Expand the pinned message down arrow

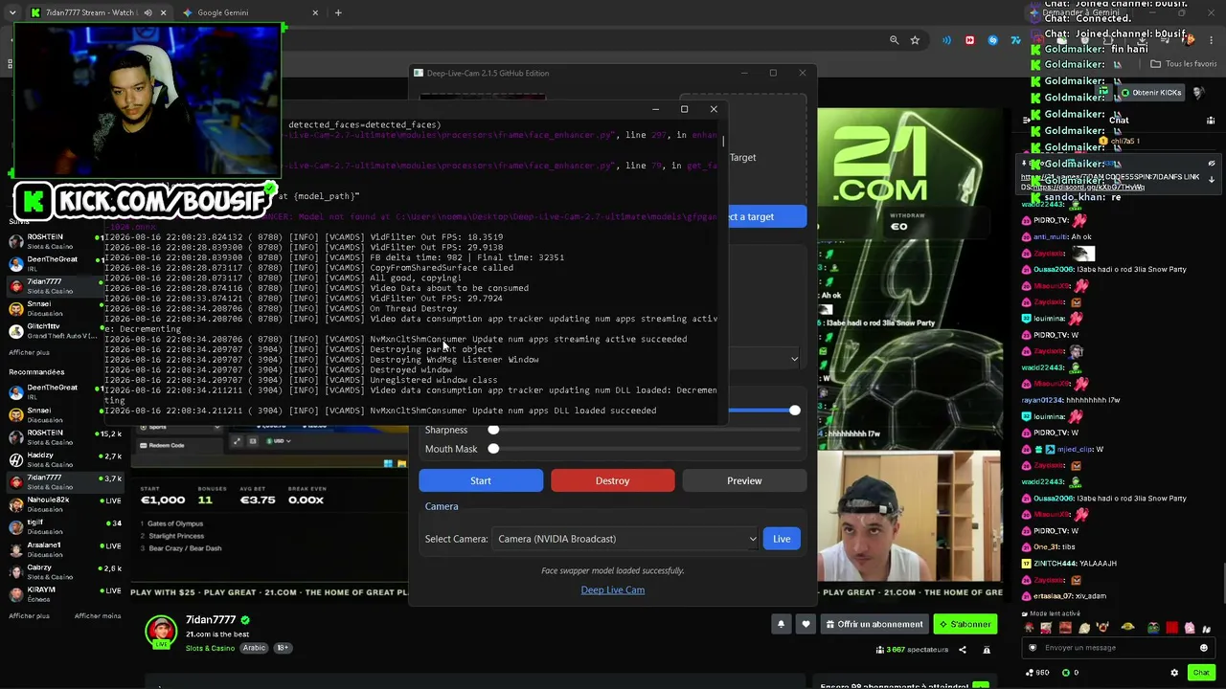1212,179
